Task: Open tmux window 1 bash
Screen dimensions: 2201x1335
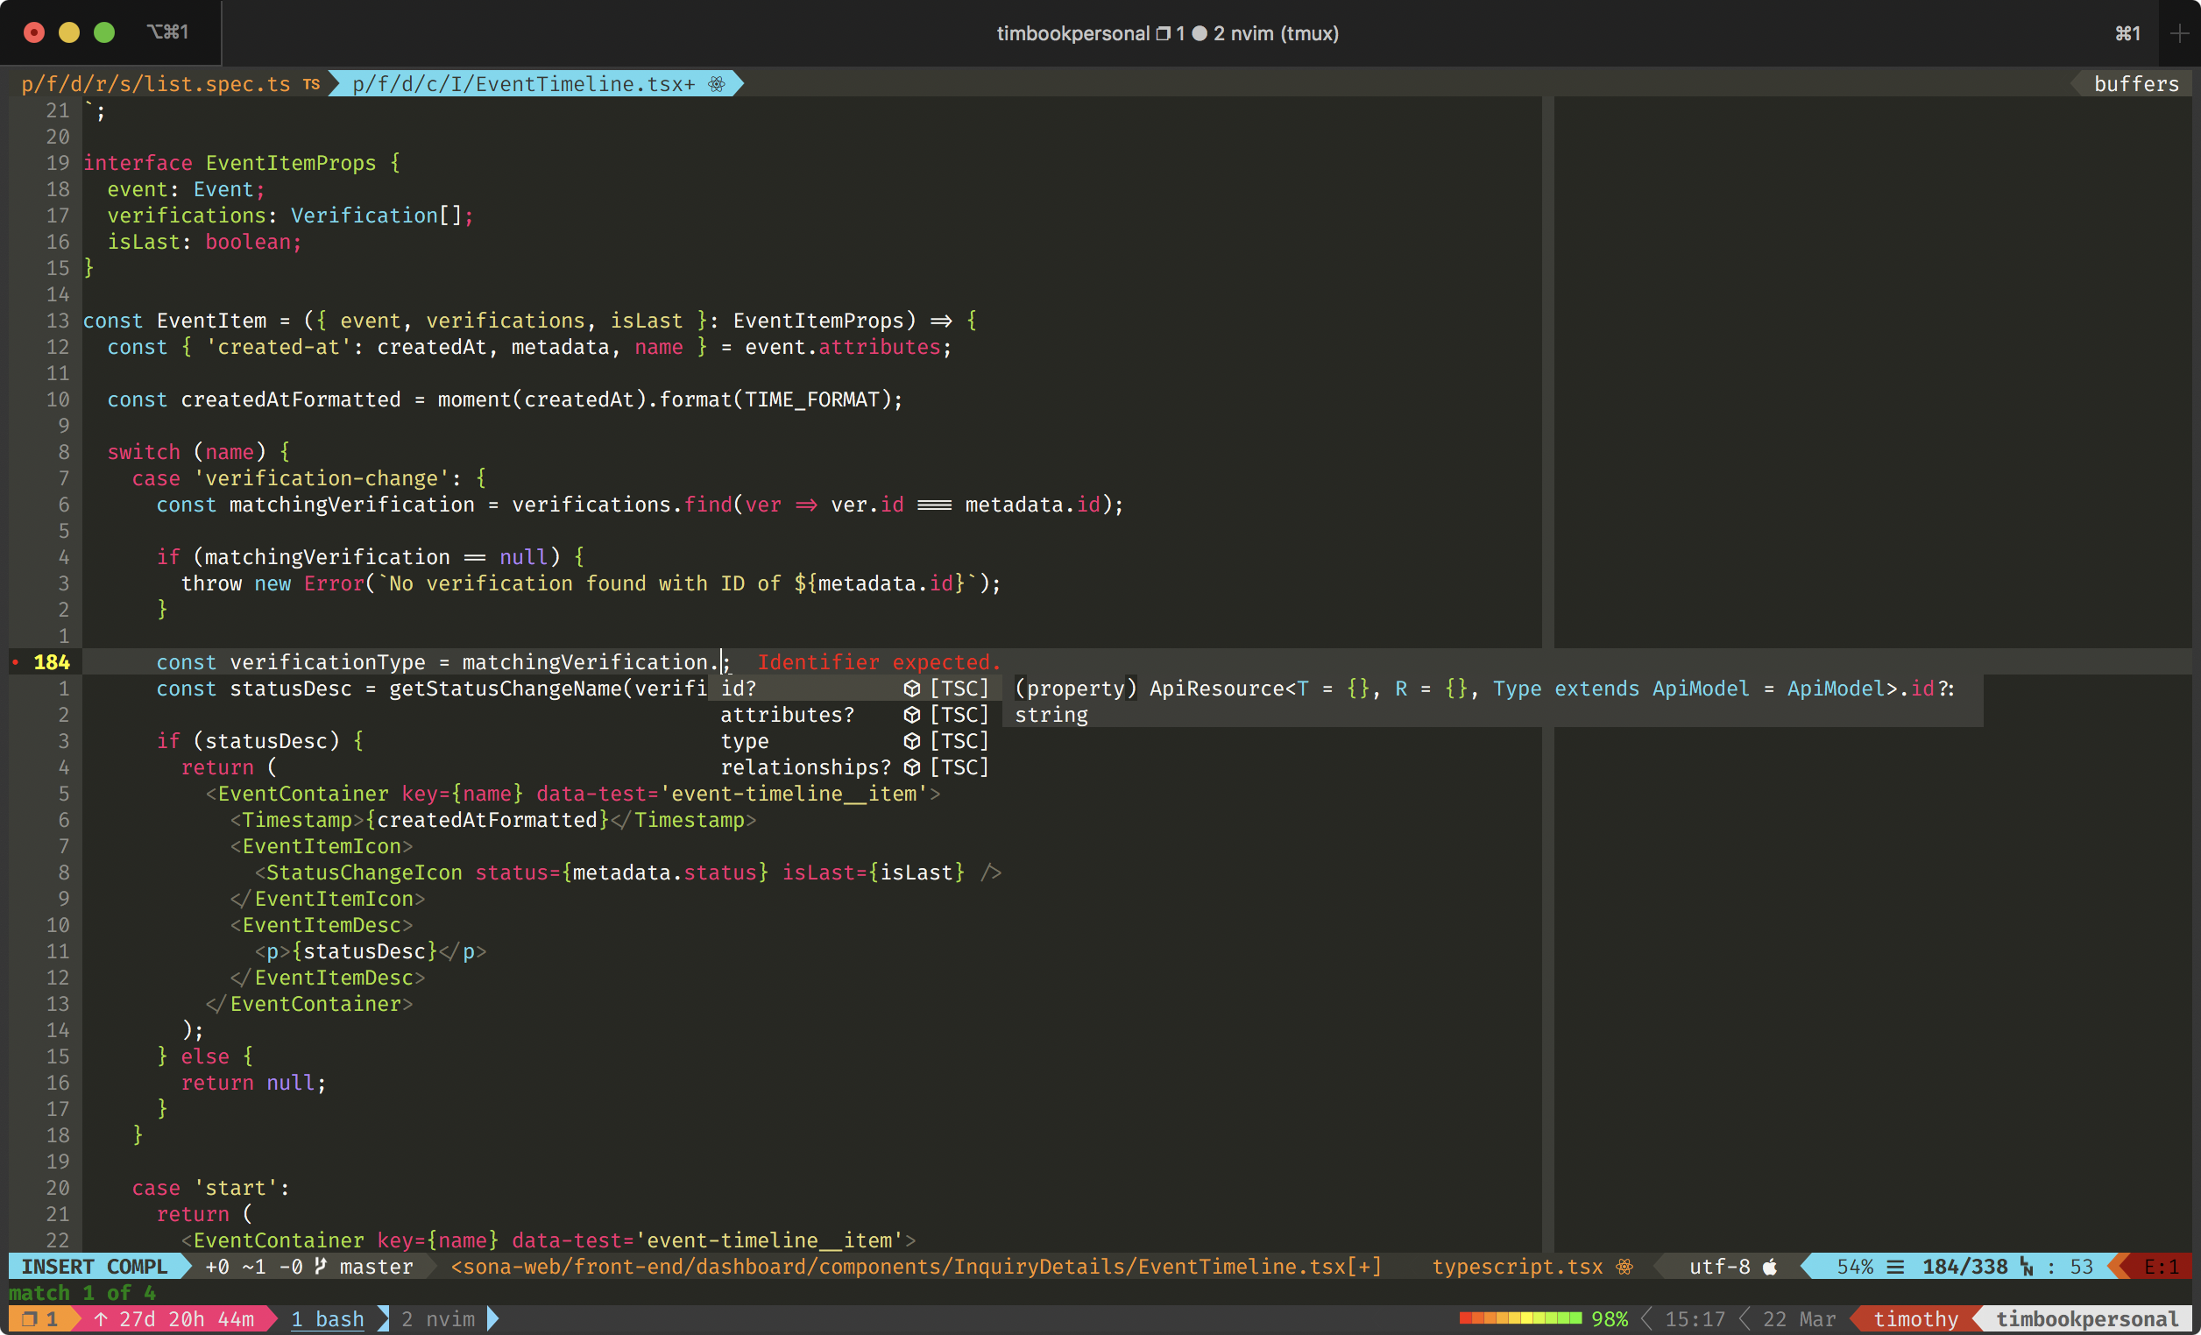Action: click(328, 1319)
